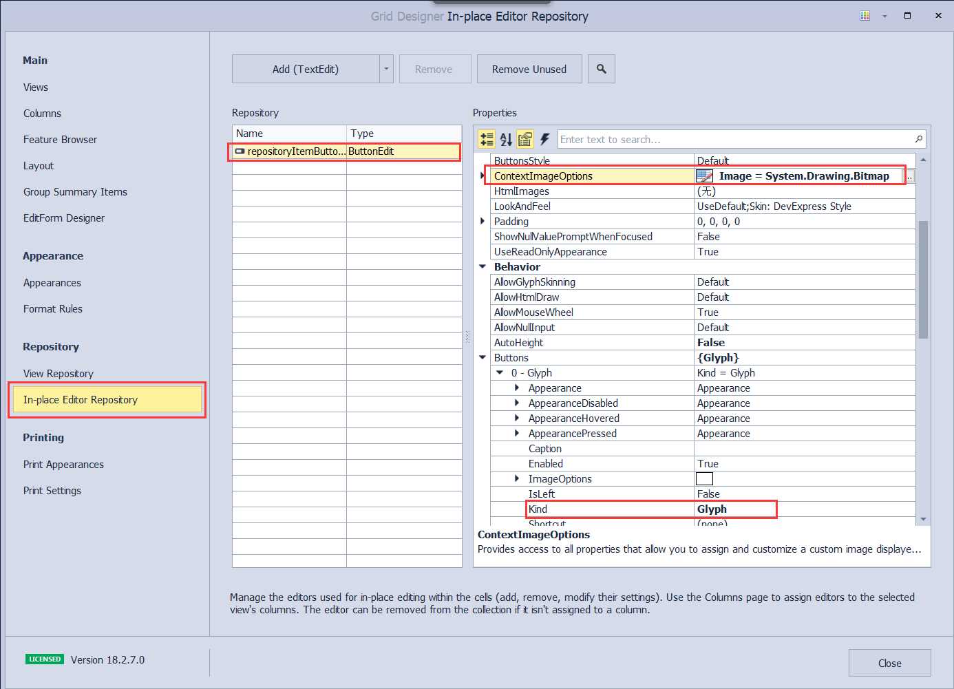Open Group Summary Items page
This screenshot has height=689, width=954.
click(75, 192)
